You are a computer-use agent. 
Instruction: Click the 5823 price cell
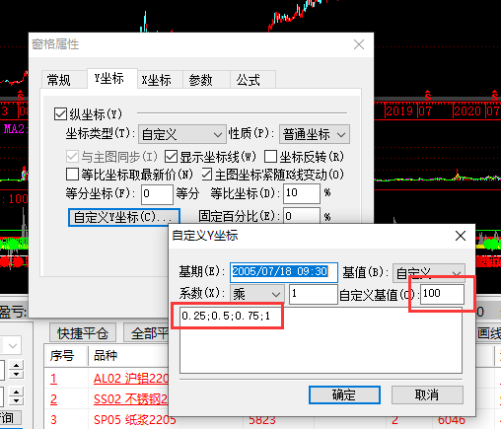262,420
